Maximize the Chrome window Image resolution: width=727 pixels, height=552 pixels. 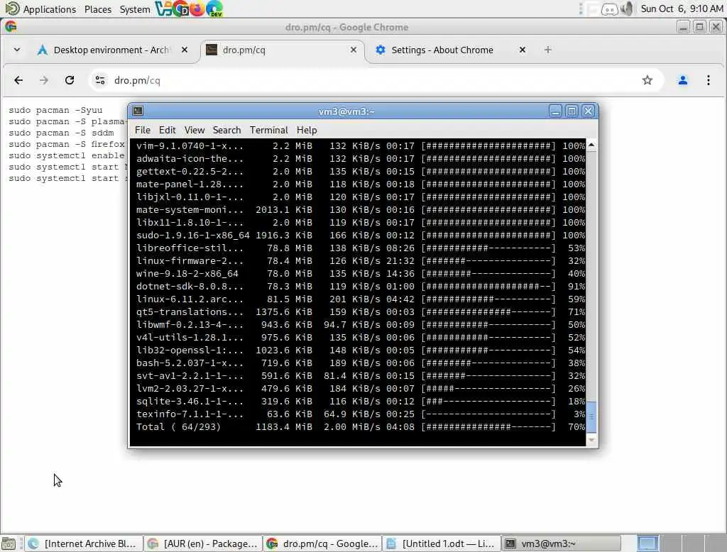(699, 28)
